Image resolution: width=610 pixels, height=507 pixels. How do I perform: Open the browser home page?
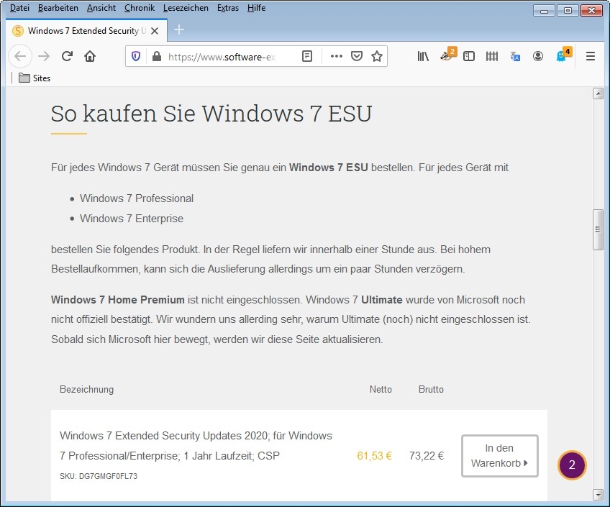[x=90, y=56]
